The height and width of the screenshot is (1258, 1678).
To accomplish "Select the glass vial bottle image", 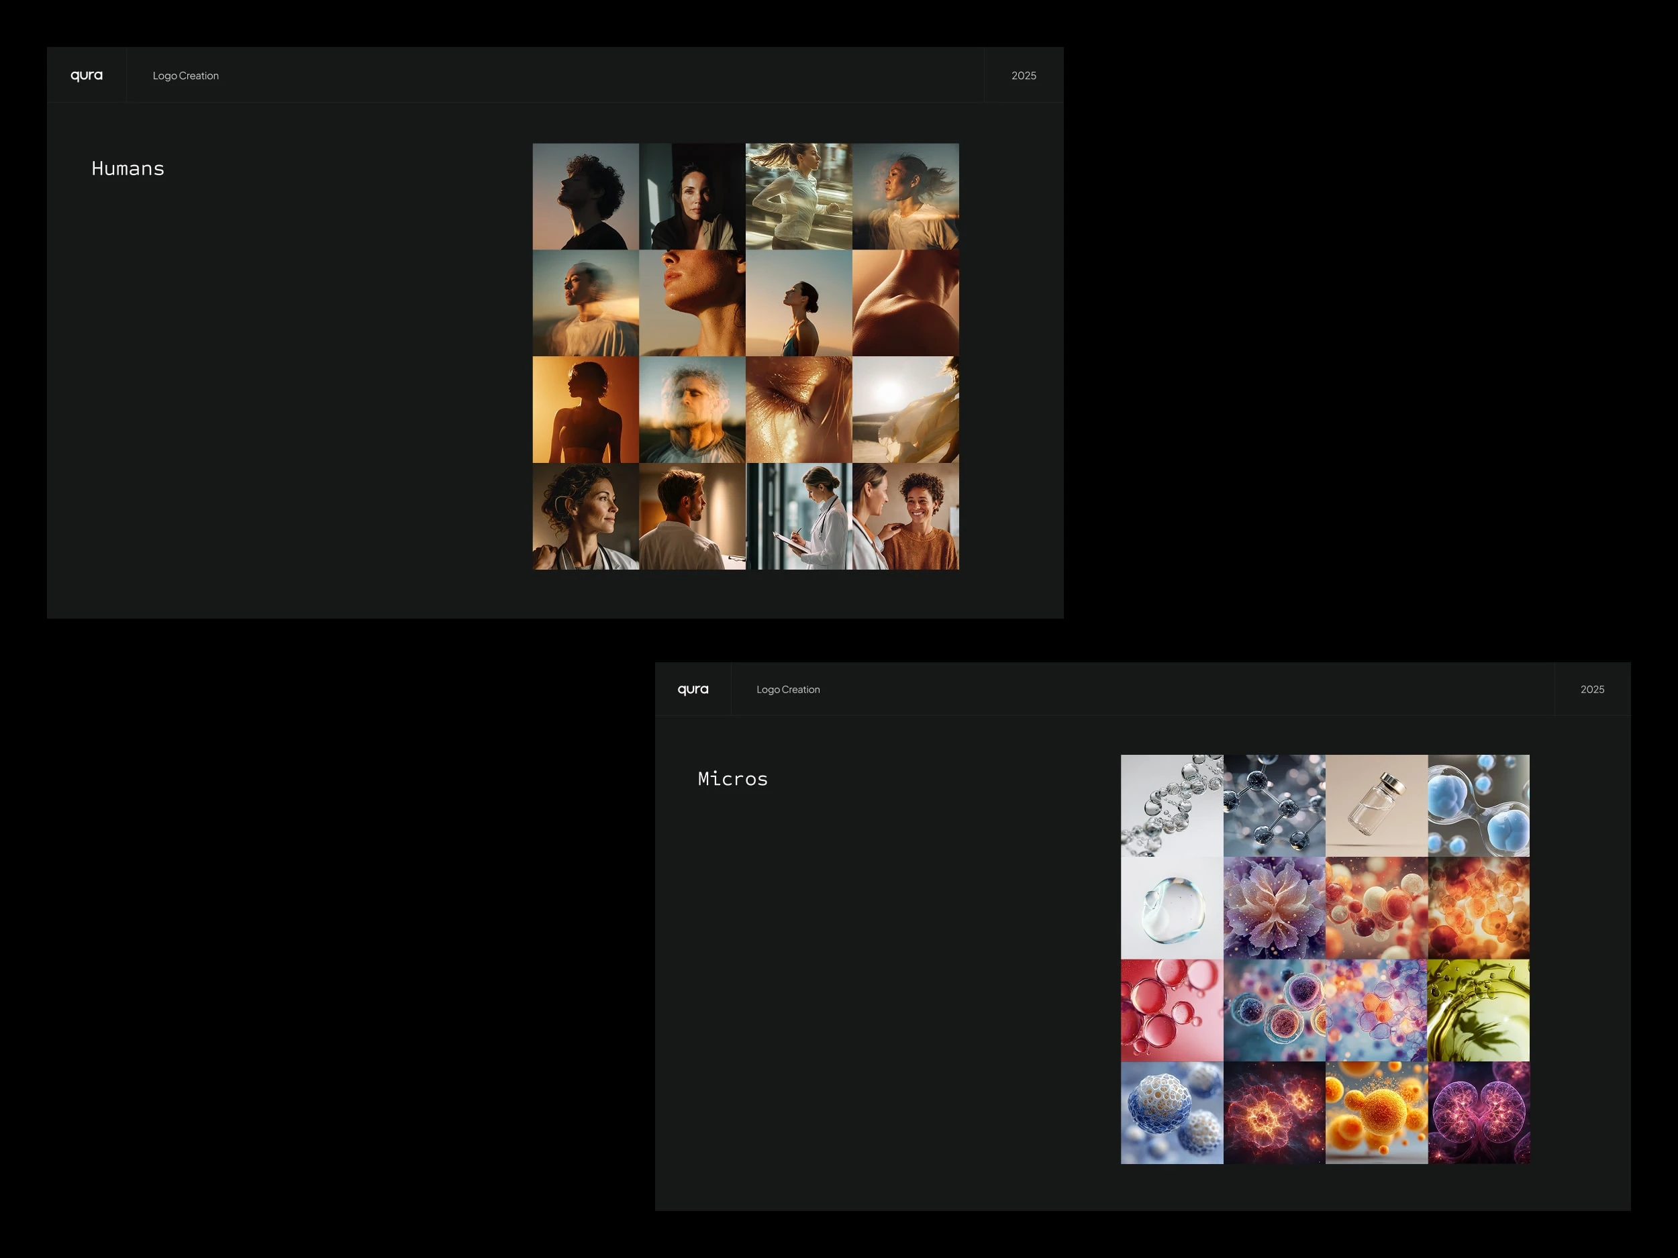I will coord(1376,805).
